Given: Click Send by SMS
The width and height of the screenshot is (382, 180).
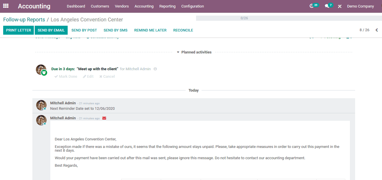Looking at the screenshot, I should click(115, 30).
